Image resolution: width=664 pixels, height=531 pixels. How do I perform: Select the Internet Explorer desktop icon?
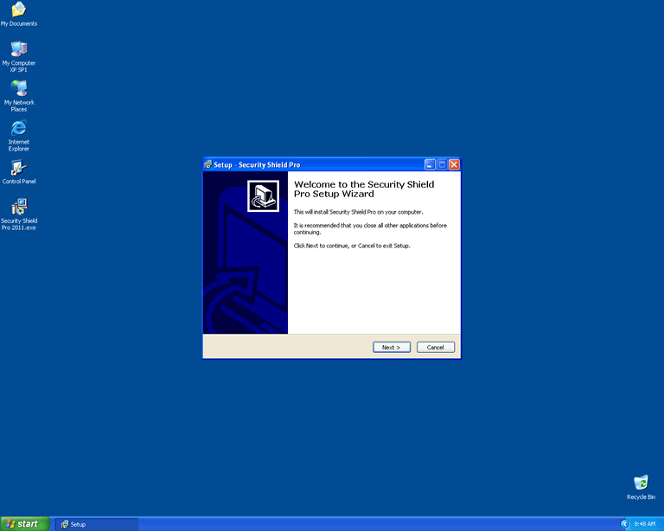[18, 128]
